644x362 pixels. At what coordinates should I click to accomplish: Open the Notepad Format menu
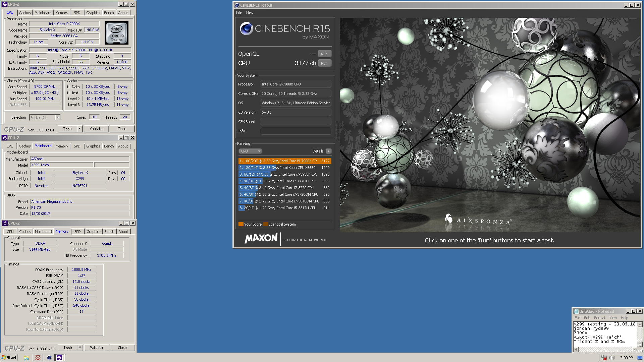click(x=600, y=318)
